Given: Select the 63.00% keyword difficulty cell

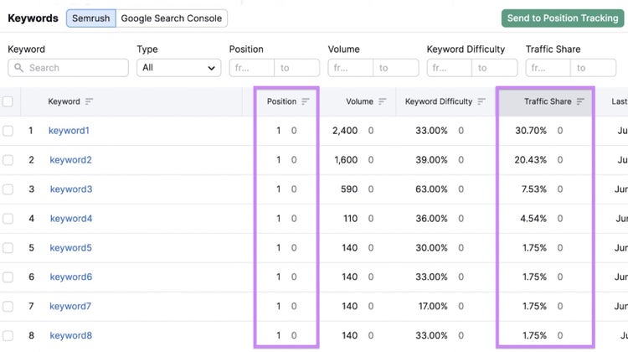Looking at the screenshot, I should [431, 189].
